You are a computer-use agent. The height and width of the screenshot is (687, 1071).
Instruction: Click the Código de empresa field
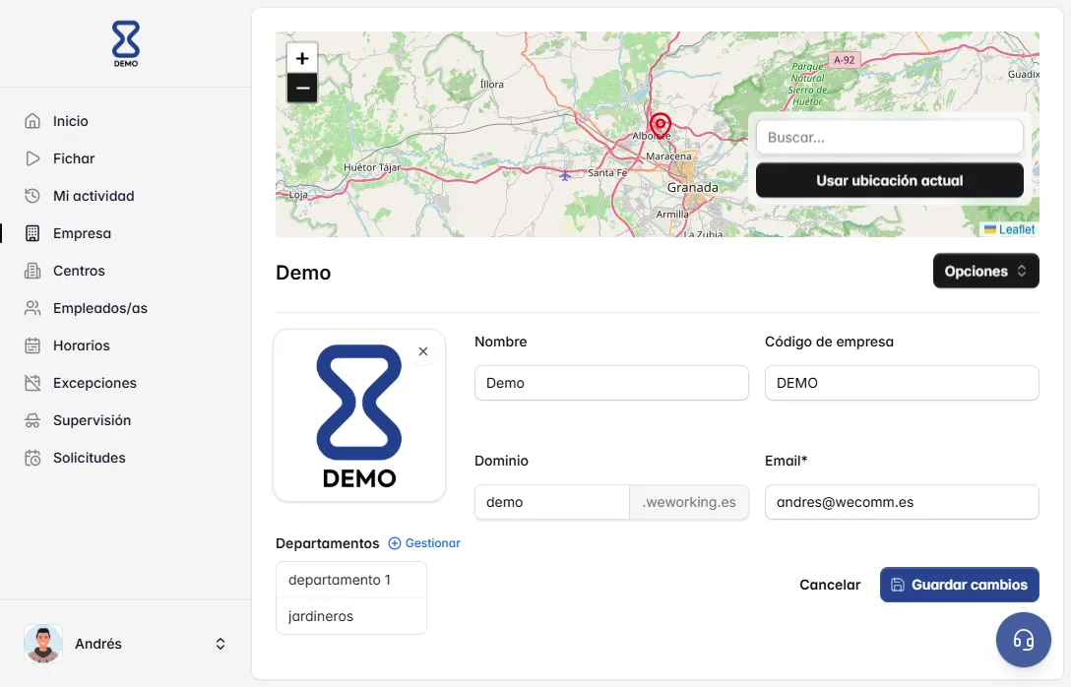pyautogui.click(x=902, y=383)
